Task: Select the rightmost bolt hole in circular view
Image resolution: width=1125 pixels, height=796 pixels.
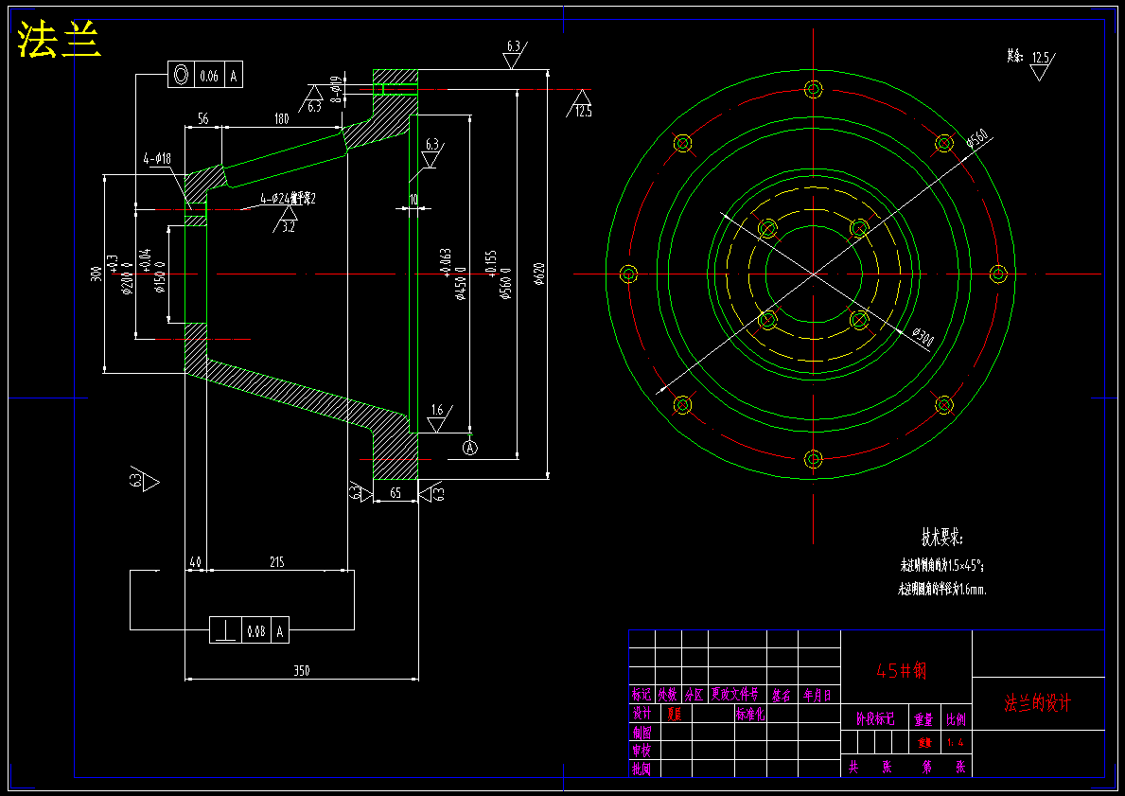Action: (998, 274)
